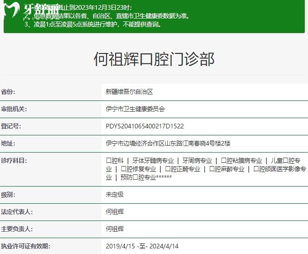This screenshot has width=308, height=254.
Task: Click the 级别 label
Action: point(8,195)
